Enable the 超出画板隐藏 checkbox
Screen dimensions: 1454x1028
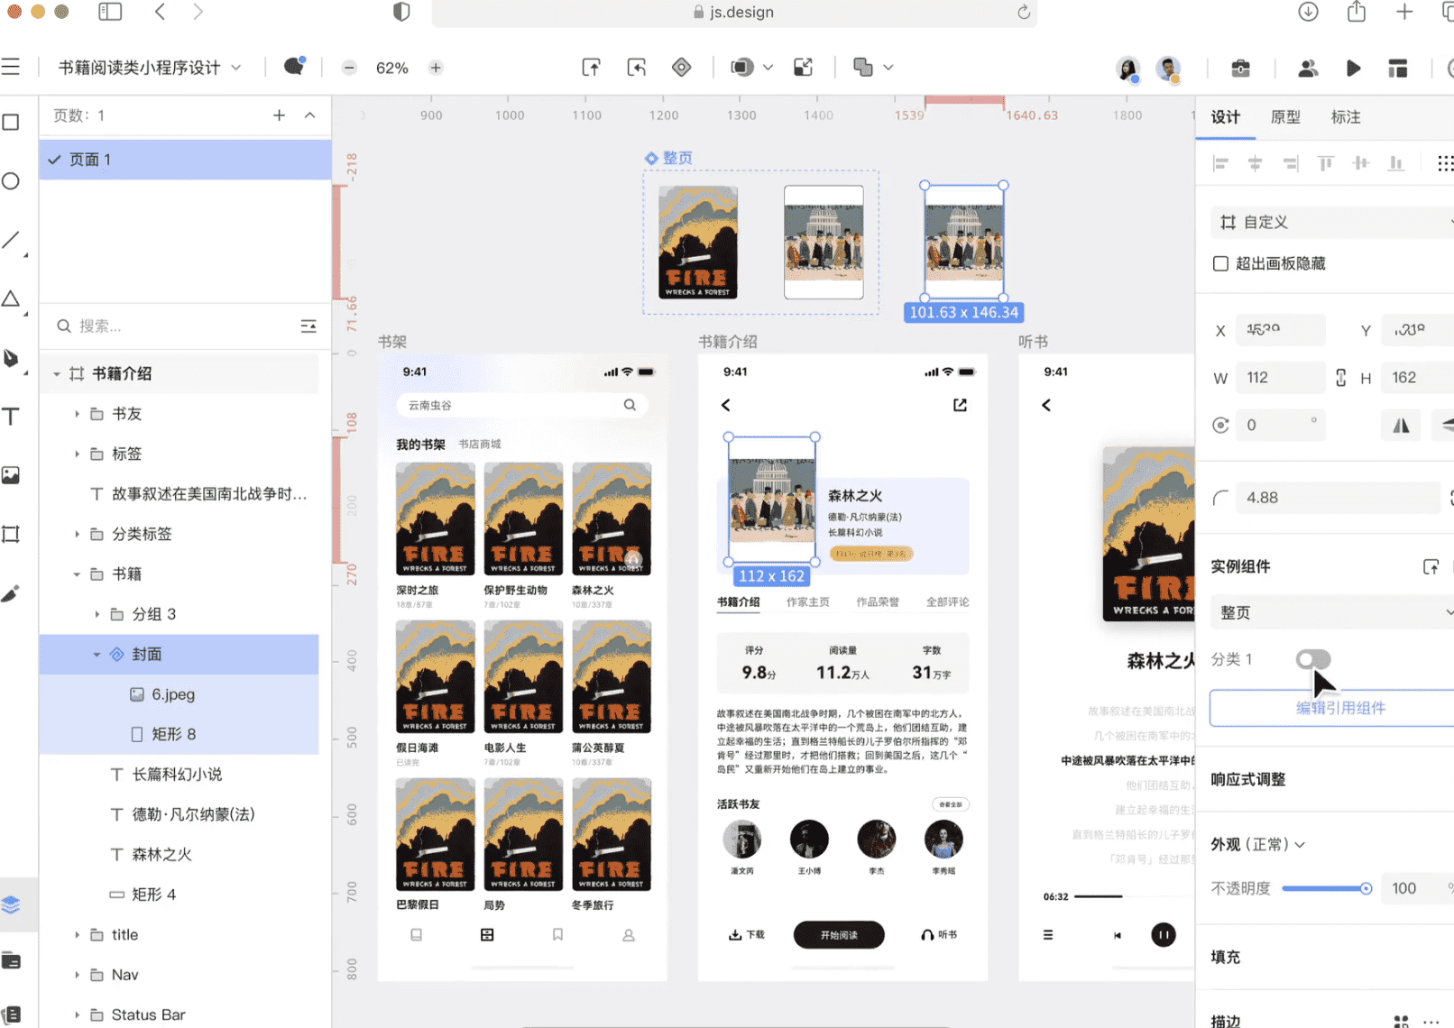pos(1220,263)
